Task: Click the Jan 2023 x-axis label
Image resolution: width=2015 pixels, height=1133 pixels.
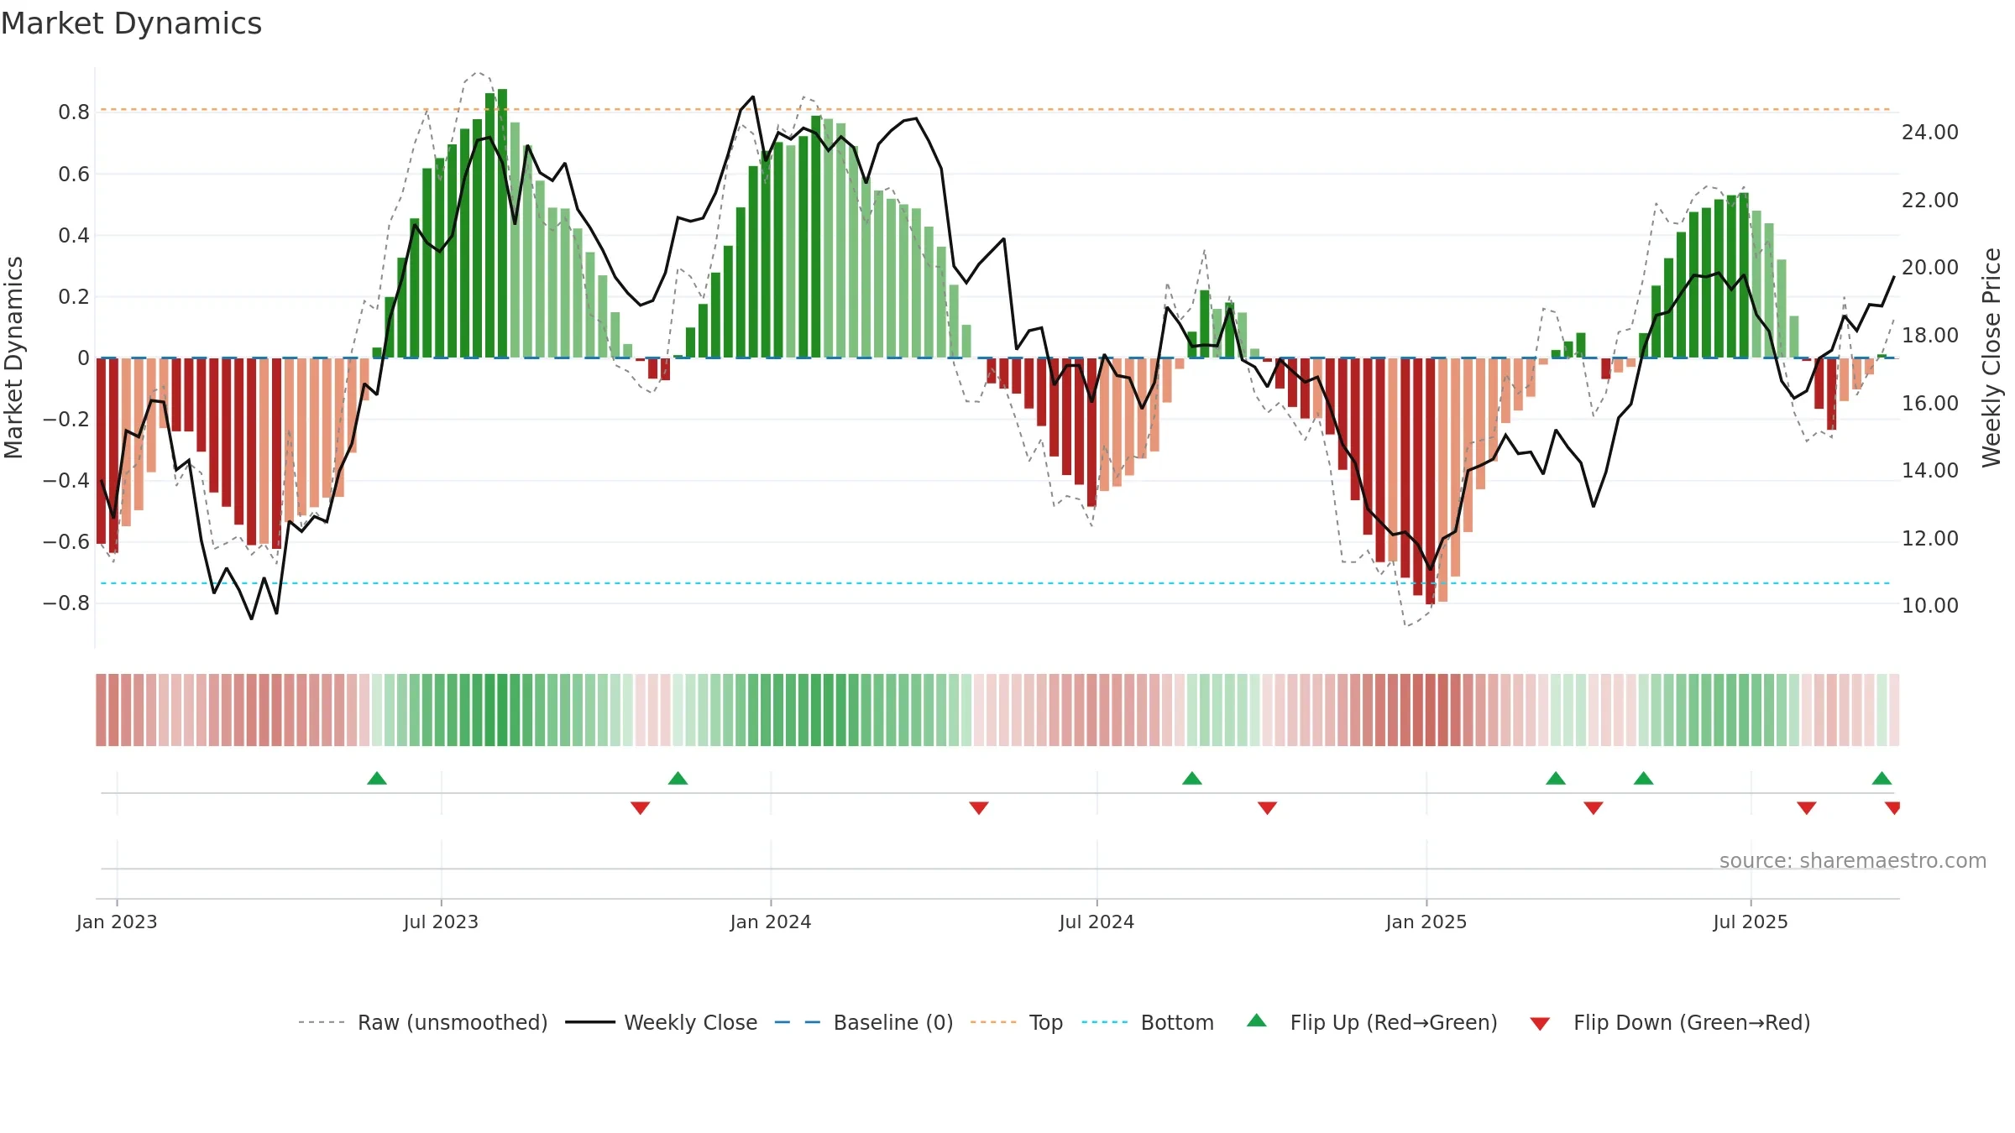Action: pos(117,922)
